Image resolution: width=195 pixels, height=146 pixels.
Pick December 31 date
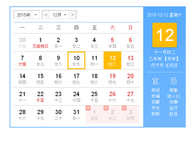pyautogui.click(x=76, y=114)
